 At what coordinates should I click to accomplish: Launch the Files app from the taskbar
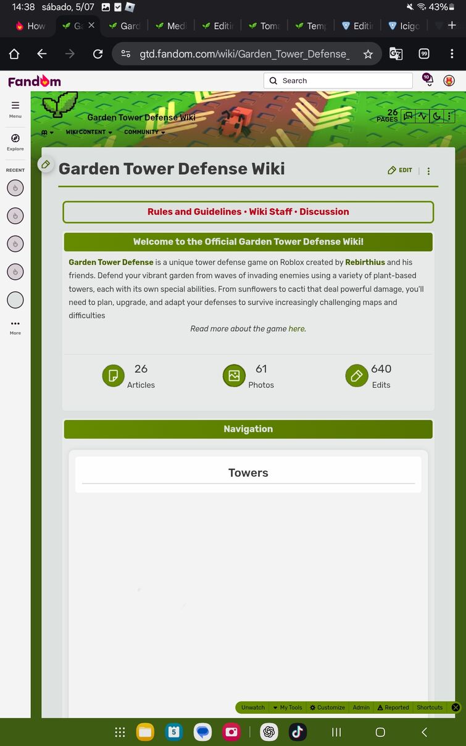(145, 732)
